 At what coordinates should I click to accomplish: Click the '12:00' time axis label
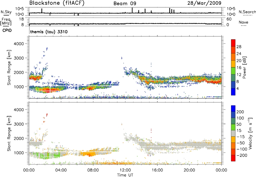tap(125, 170)
